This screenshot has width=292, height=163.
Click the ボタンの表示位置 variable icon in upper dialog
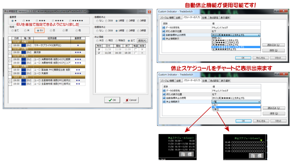(164, 31)
